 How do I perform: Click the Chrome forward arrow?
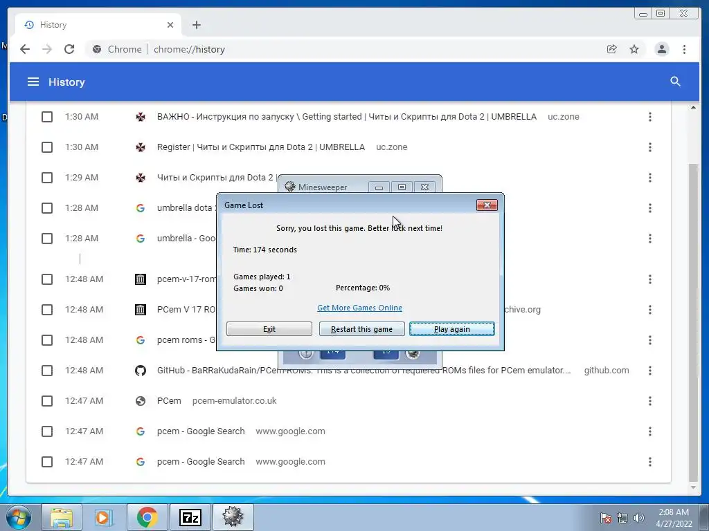(x=47, y=49)
